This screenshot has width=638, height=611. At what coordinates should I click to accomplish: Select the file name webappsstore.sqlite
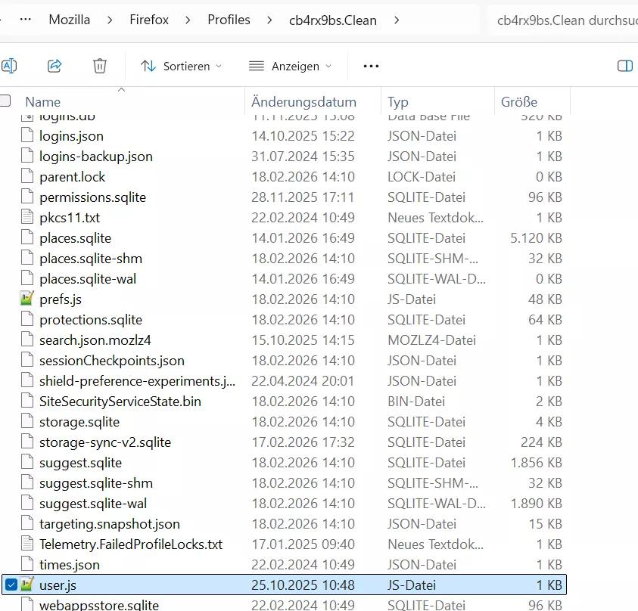coord(99,605)
